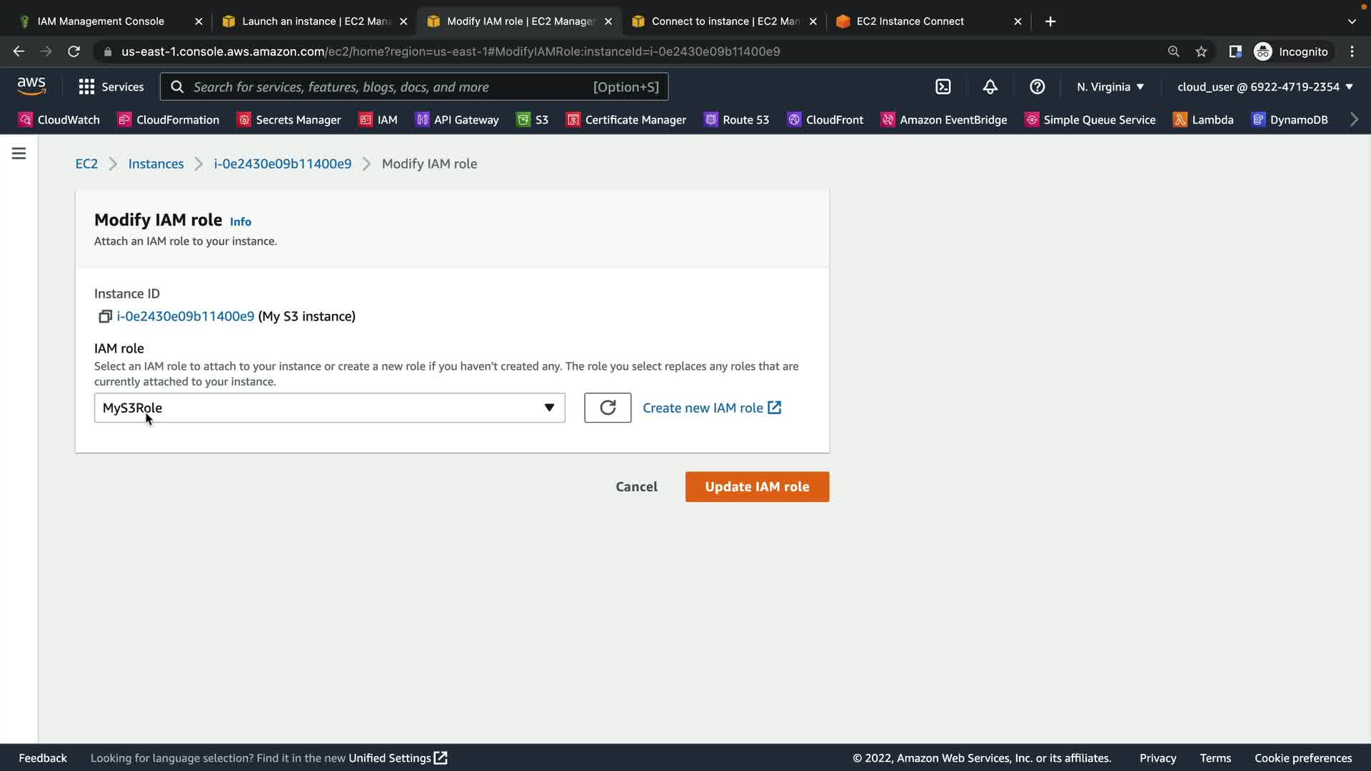The image size is (1371, 771).
Task: Open the Lambda bookmark shortcut
Action: (1203, 120)
